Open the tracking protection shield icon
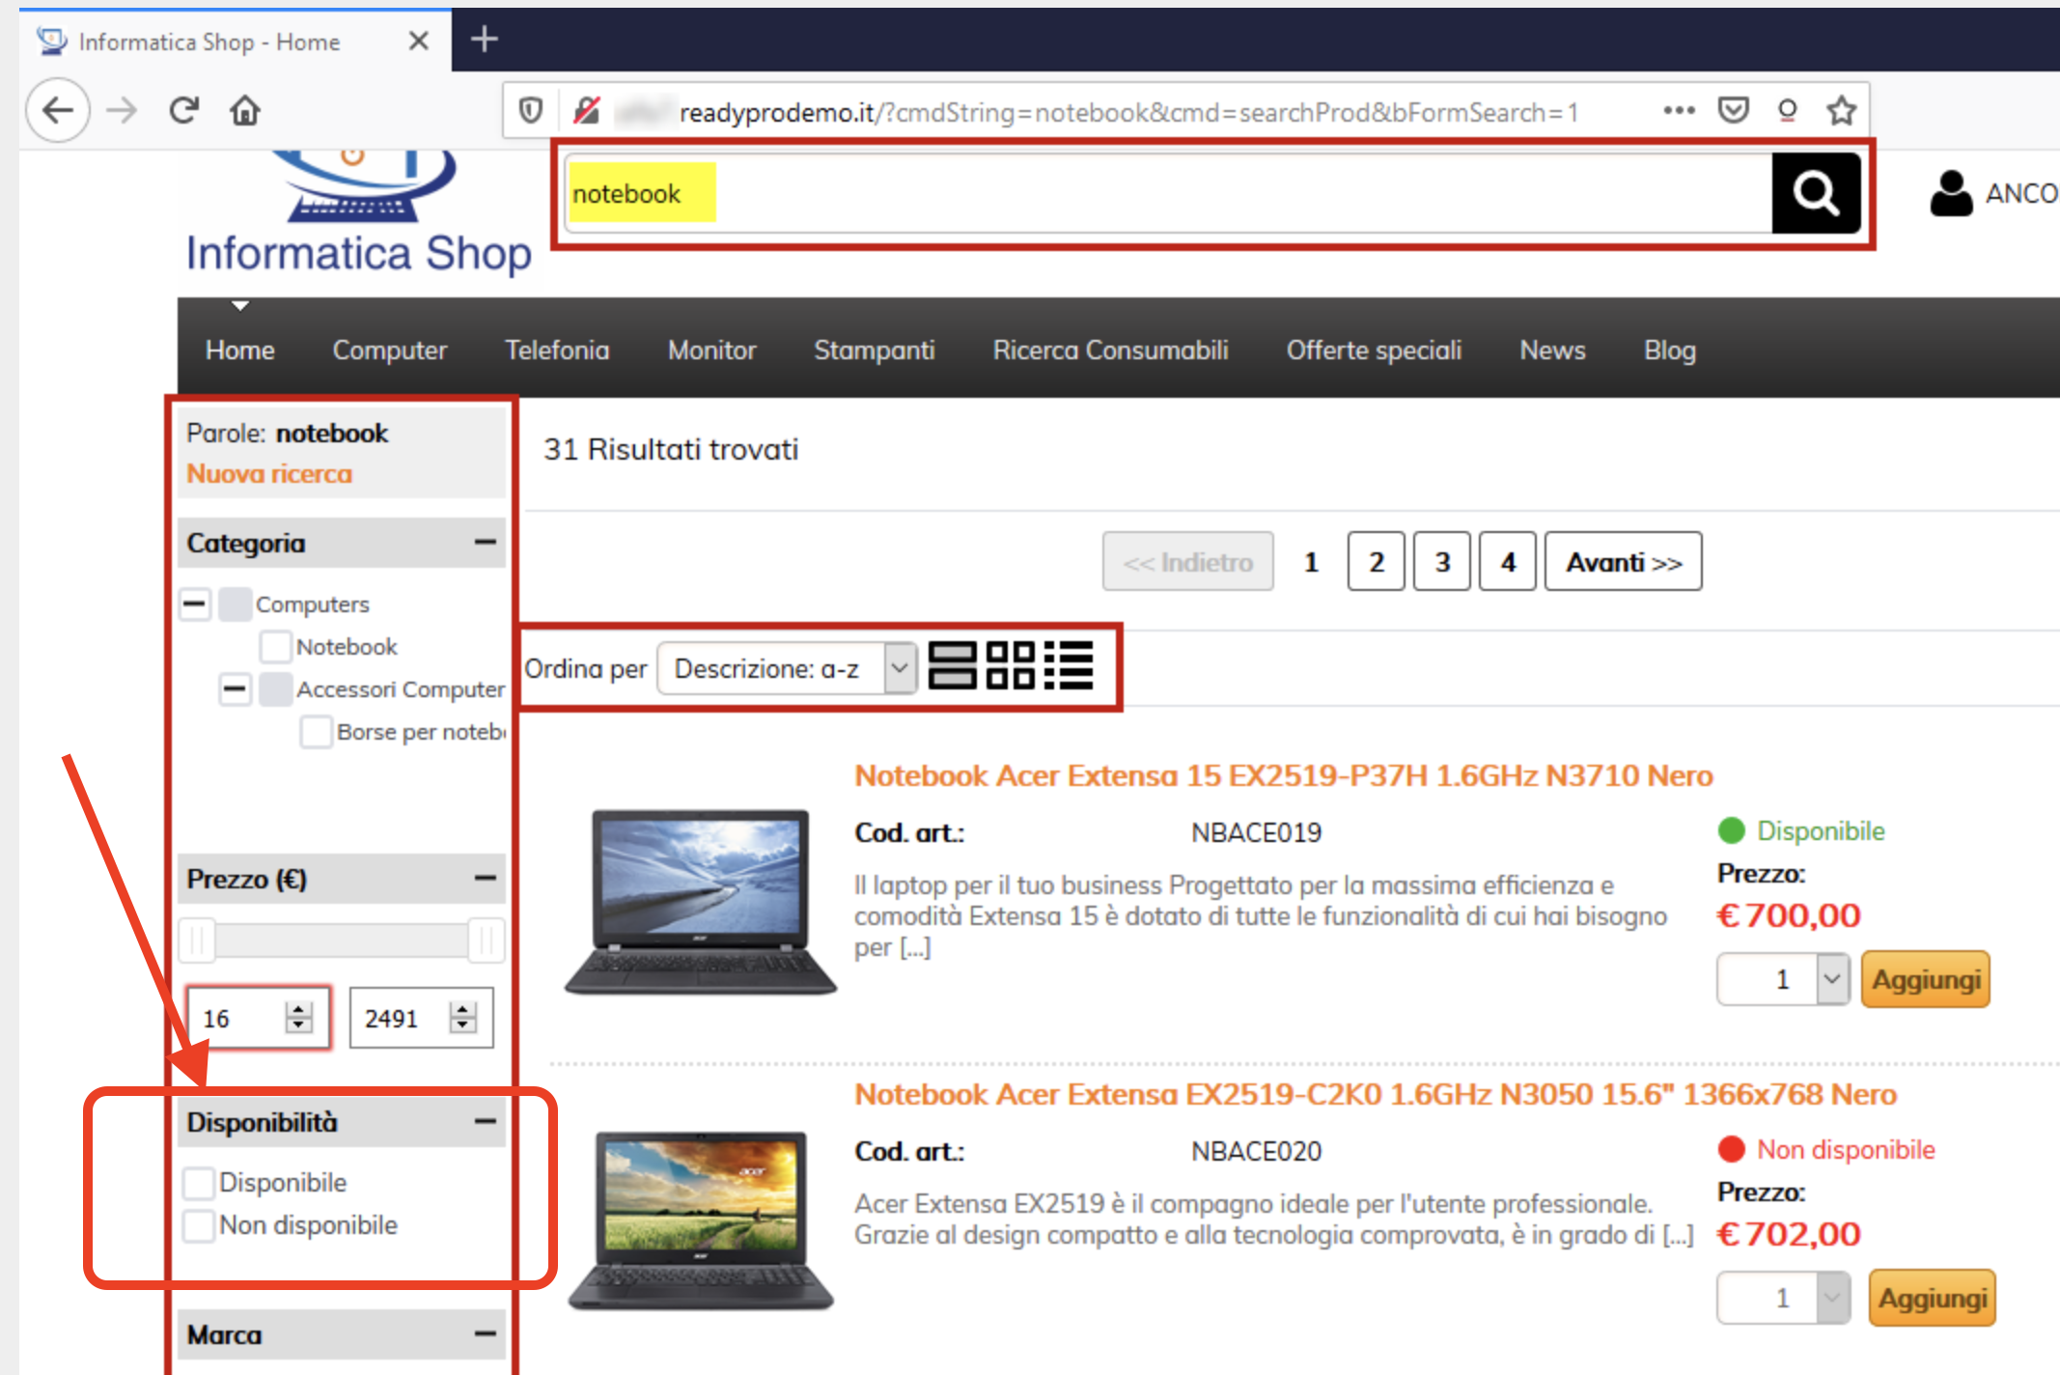Image resolution: width=2060 pixels, height=1375 pixels. pos(531,111)
